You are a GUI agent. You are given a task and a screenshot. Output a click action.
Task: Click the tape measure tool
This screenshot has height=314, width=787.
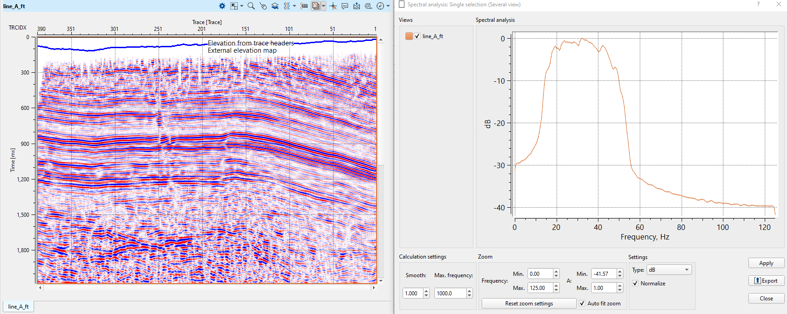369,6
